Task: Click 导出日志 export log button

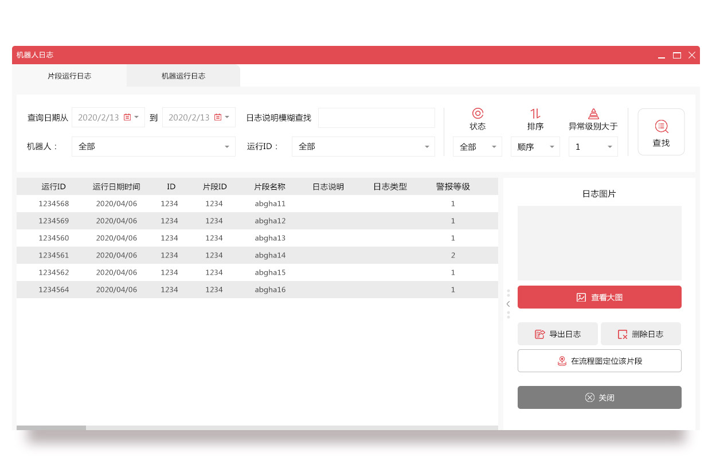Action: click(557, 334)
